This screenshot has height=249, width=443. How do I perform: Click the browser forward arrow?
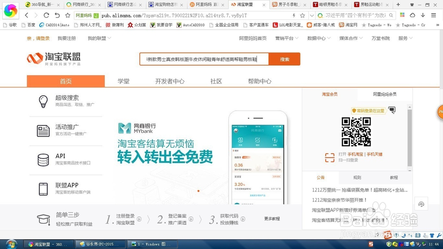(x=36, y=15)
